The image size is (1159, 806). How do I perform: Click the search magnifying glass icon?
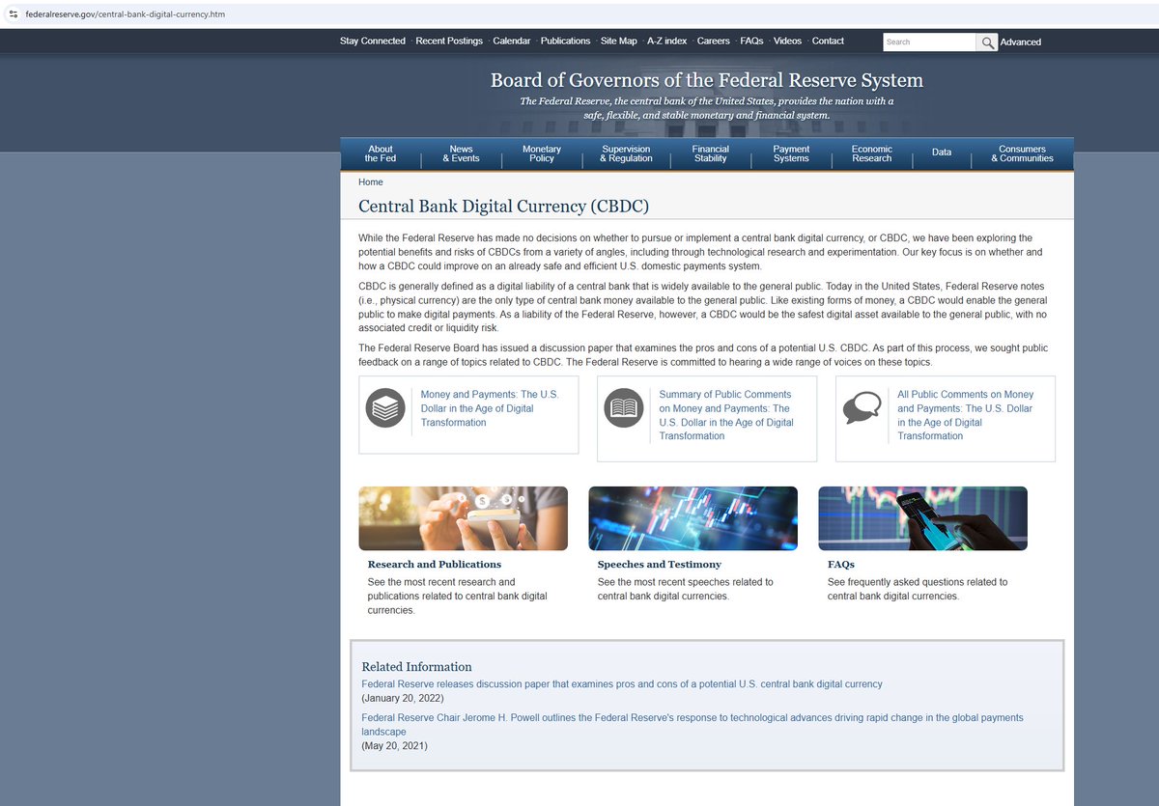[x=987, y=42]
